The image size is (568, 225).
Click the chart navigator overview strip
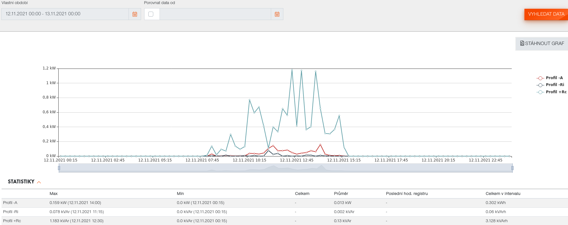point(285,168)
